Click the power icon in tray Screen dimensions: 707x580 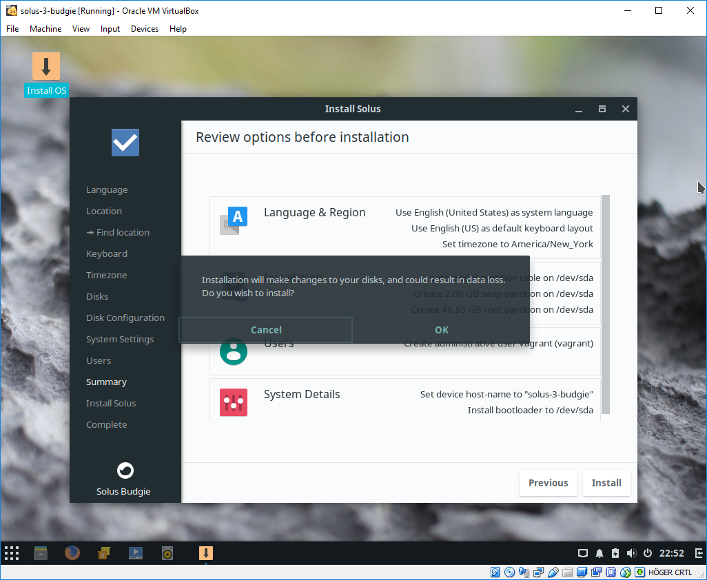click(x=648, y=553)
